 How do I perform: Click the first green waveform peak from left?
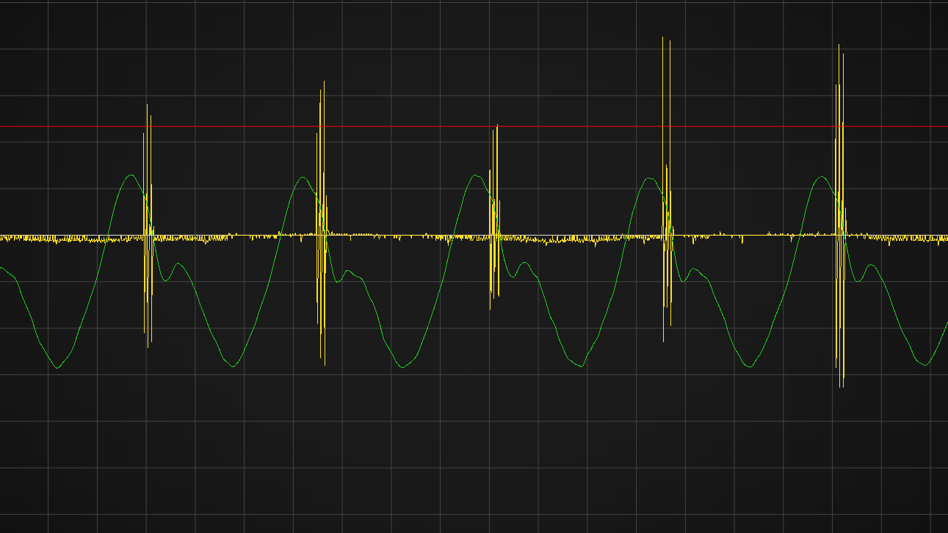(x=131, y=175)
